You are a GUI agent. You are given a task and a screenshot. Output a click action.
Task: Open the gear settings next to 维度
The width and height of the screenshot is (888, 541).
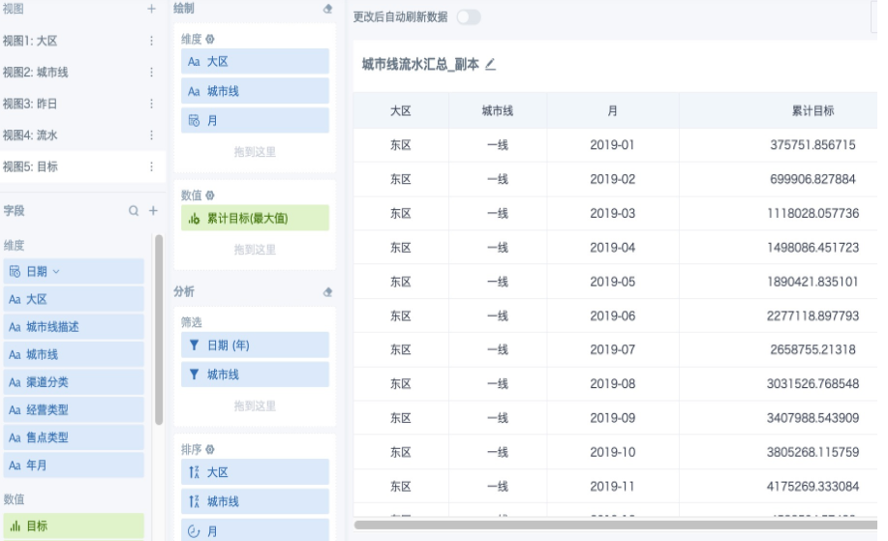(x=210, y=40)
